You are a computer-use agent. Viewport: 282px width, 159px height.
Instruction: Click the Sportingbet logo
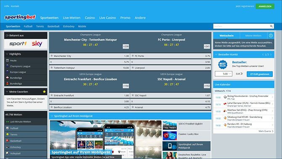click(20, 17)
